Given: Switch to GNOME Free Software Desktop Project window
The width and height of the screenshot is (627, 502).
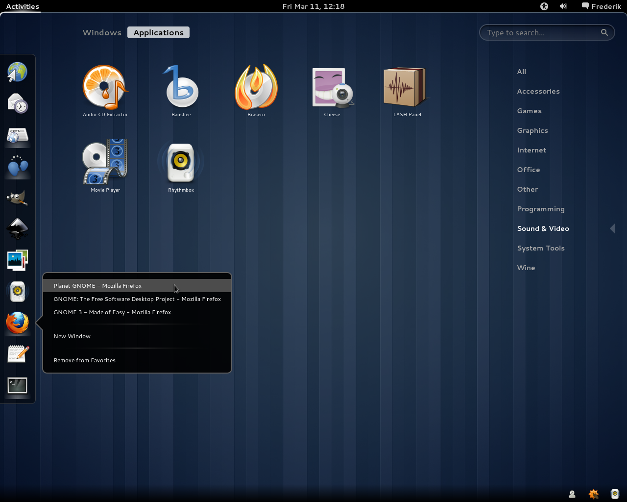Looking at the screenshot, I should click(137, 299).
